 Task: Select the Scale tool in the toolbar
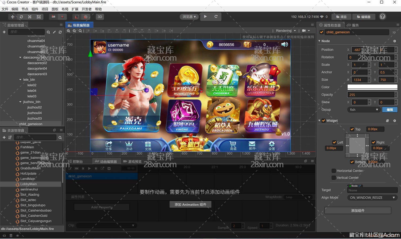[x=30, y=17]
